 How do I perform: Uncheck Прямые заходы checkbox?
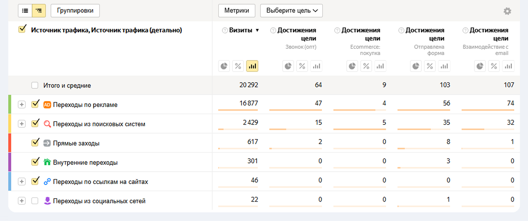35,142
